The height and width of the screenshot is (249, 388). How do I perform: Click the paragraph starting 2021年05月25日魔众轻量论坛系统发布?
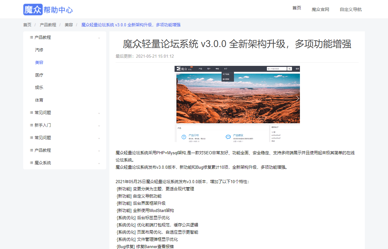point(182,182)
